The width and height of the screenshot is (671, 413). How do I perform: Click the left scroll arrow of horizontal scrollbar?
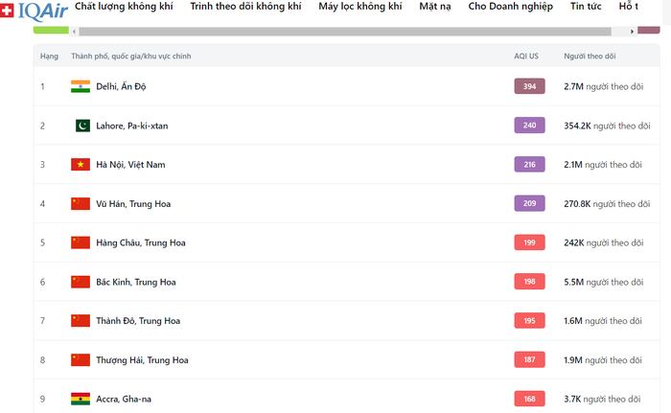click(x=74, y=32)
